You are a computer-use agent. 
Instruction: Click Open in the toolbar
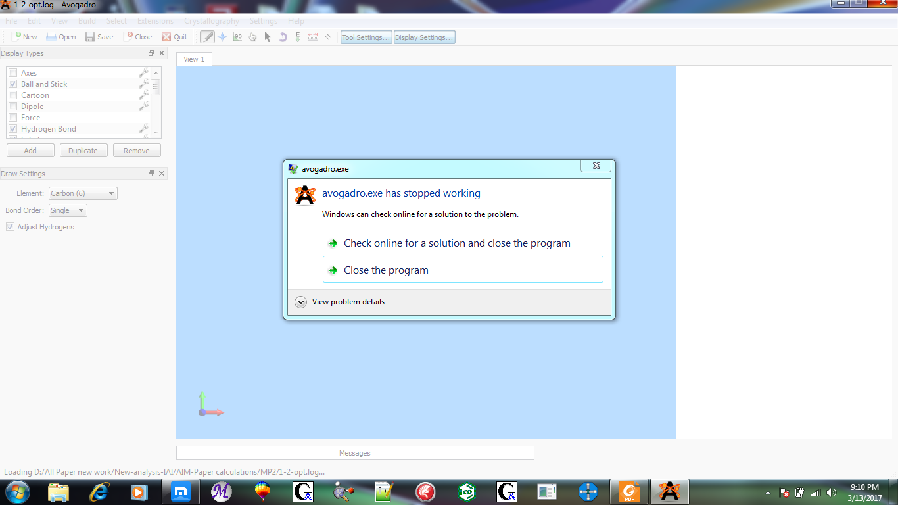61,37
